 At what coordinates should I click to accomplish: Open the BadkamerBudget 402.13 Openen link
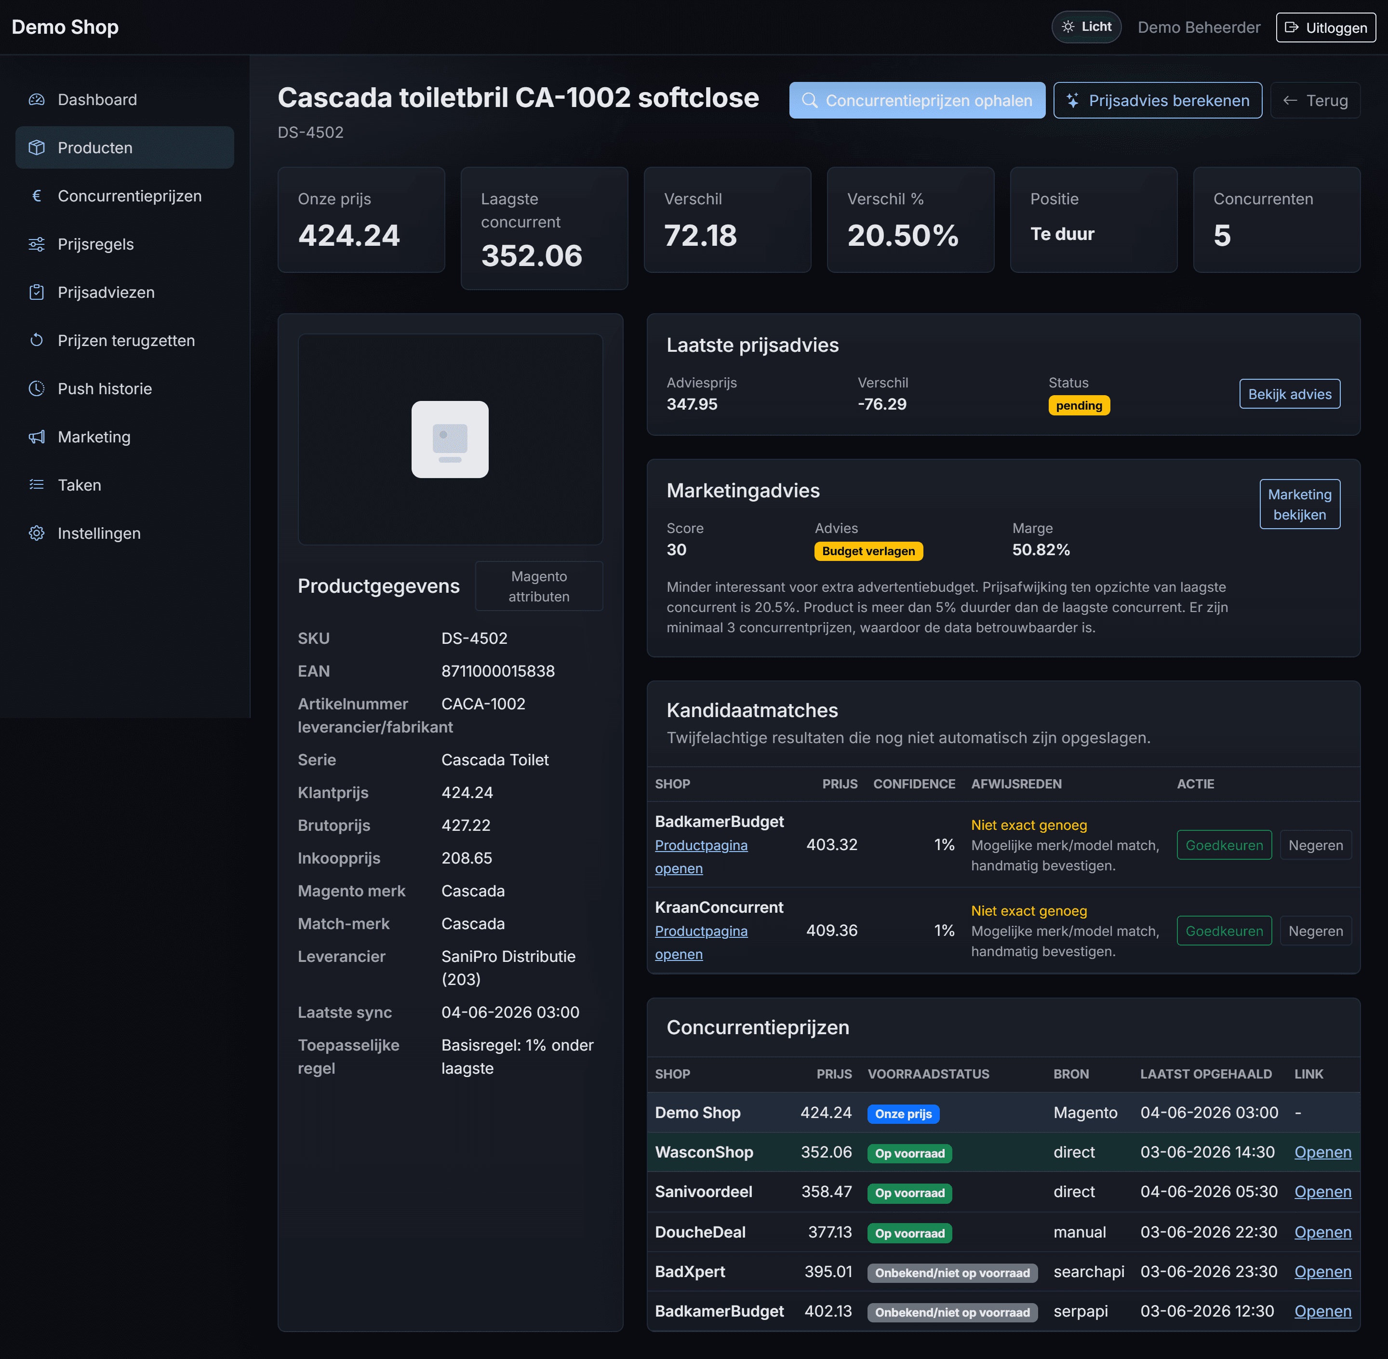tap(1322, 1311)
